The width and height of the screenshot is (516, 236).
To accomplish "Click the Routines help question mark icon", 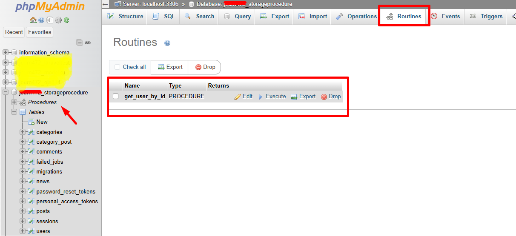I will pos(167,43).
